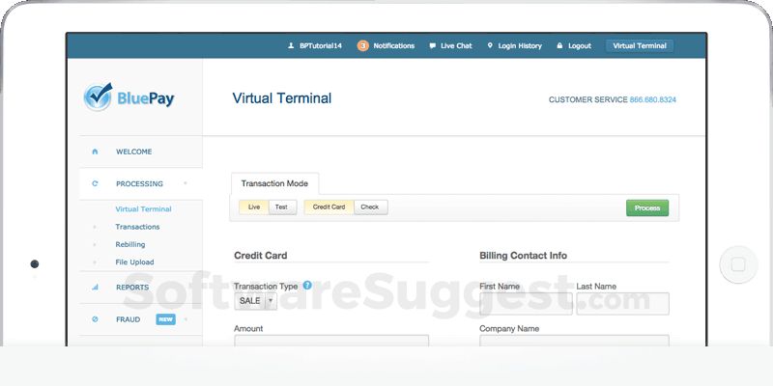
Task: Go to the Welcome menu item
Action: click(133, 152)
